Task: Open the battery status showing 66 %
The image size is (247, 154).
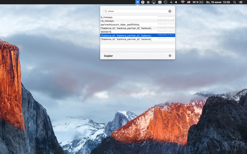Action: [198, 2]
